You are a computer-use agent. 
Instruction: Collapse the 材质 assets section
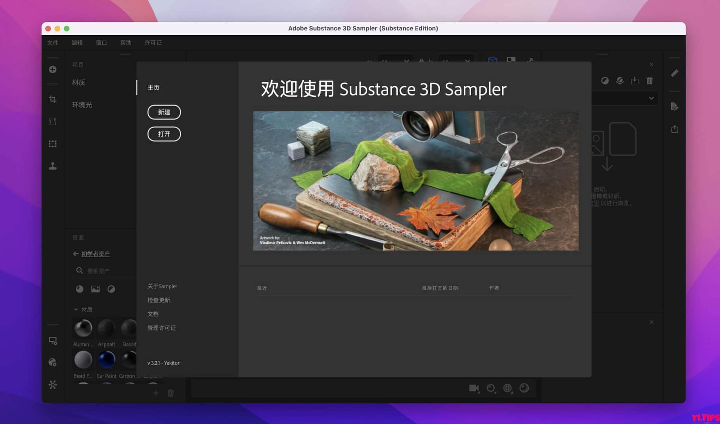click(x=76, y=309)
